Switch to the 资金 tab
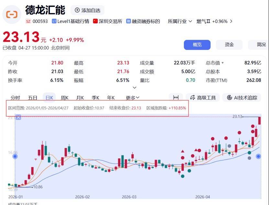 [x=229, y=45]
